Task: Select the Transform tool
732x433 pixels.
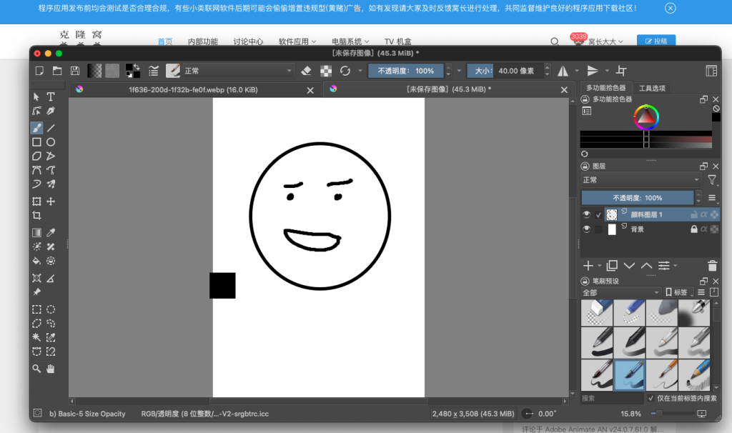Action: point(37,201)
